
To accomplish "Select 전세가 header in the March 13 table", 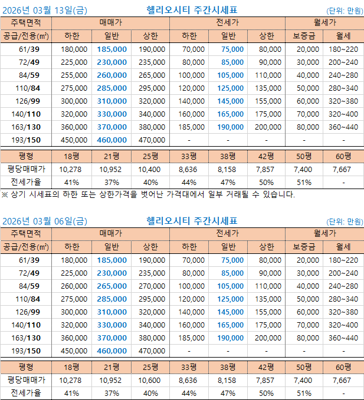I will (227, 23).
